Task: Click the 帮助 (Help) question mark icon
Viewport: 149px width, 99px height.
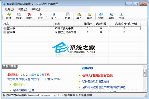Action: (x=111, y=14)
